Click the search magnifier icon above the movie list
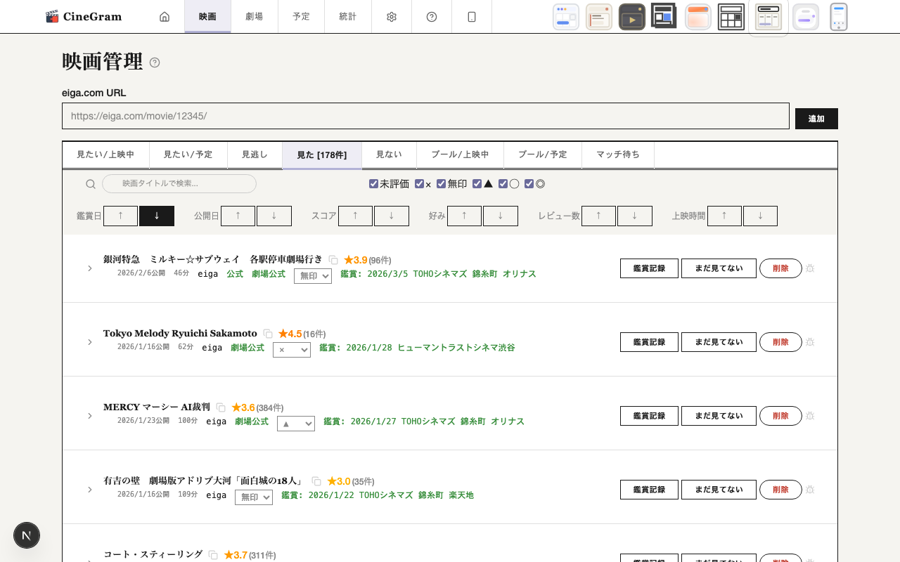The image size is (900, 562). click(90, 183)
